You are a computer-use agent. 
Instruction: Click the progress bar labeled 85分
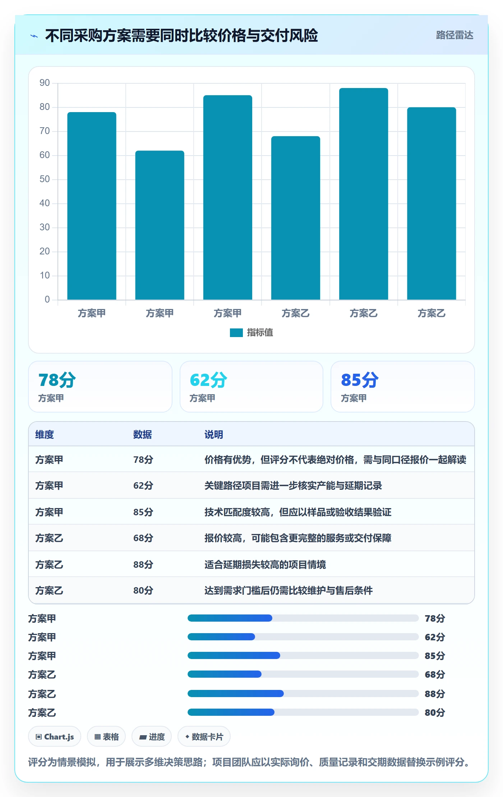pos(303,655)
